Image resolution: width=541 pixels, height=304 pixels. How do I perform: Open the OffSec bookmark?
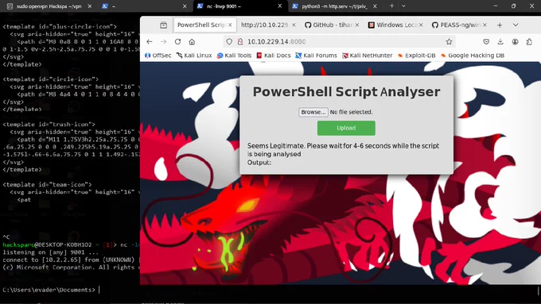click(x=158, y=56)
